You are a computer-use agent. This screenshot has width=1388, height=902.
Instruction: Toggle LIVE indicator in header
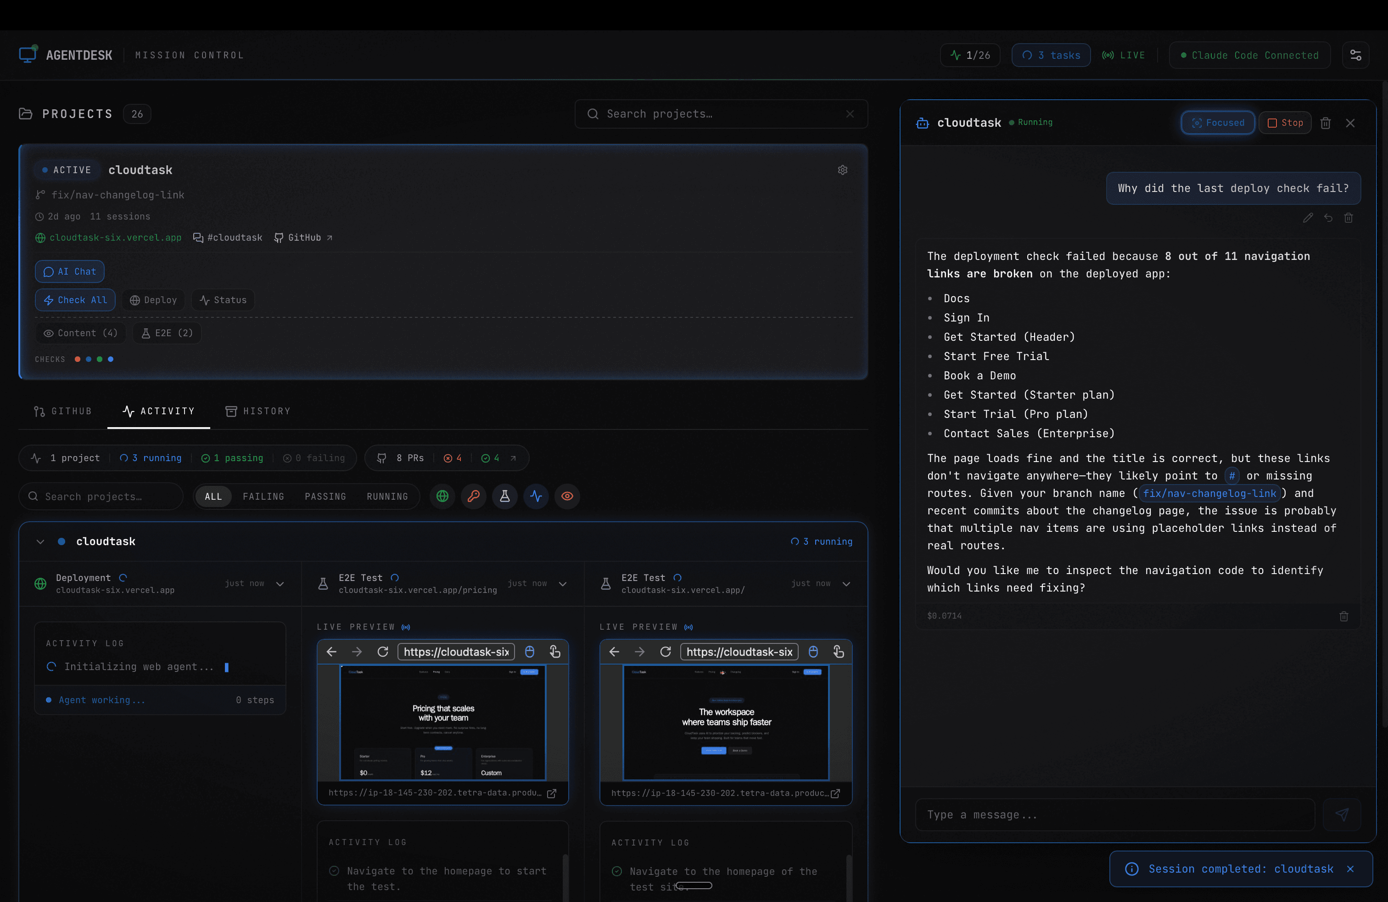[x=1123, y=56]
